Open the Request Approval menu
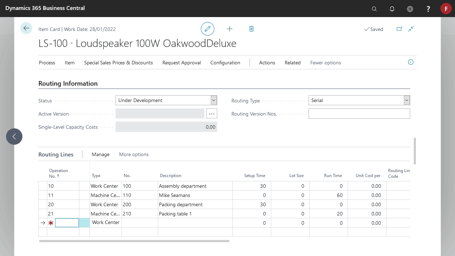 tap(182, 63)
